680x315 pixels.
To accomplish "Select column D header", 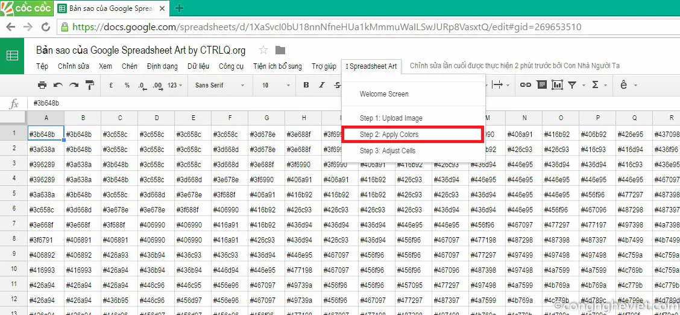I will 156,118.
